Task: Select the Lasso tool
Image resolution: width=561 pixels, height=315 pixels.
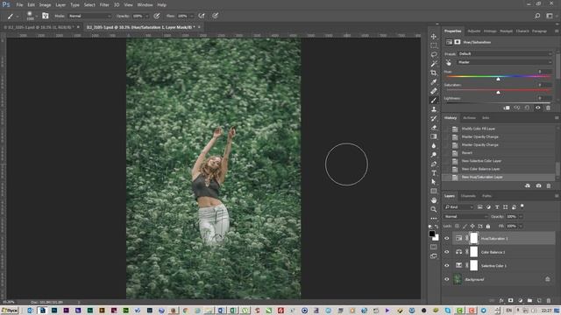Action: pyautogui.click(x=434, y=54)
